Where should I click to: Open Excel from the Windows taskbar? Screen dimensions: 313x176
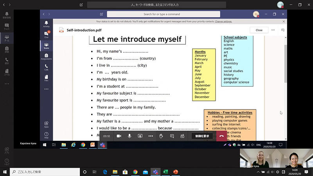165,172
